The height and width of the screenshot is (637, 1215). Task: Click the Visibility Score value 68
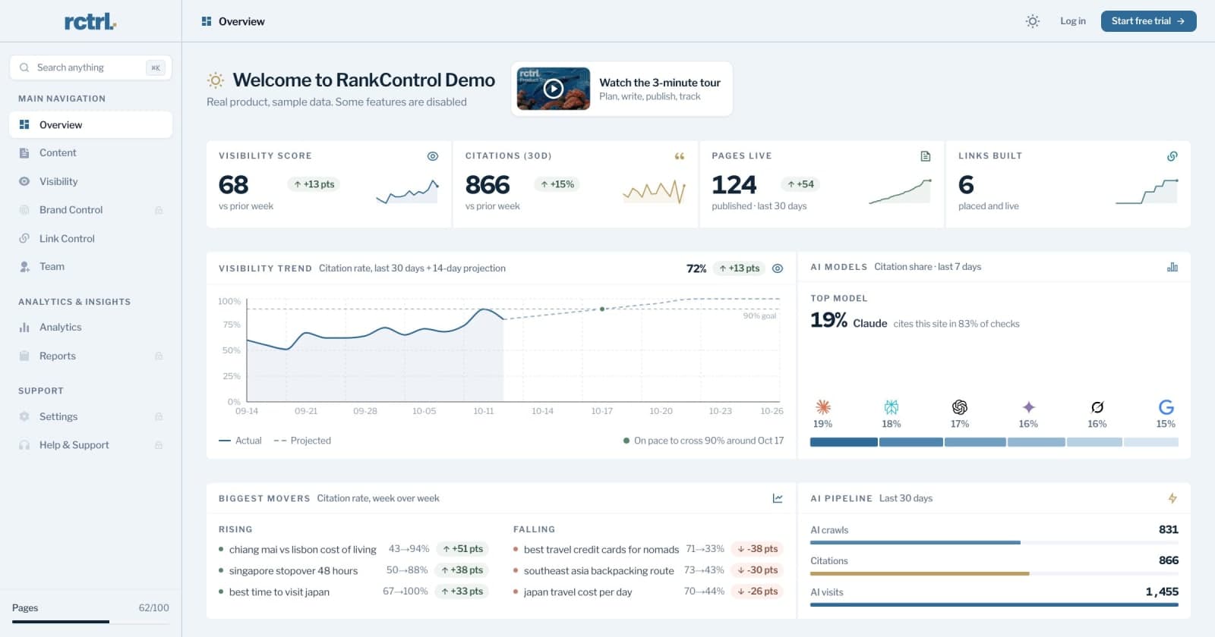[x=234, y=185]
